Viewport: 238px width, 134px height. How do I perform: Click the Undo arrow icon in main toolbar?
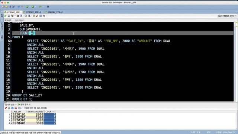(19, 7)
